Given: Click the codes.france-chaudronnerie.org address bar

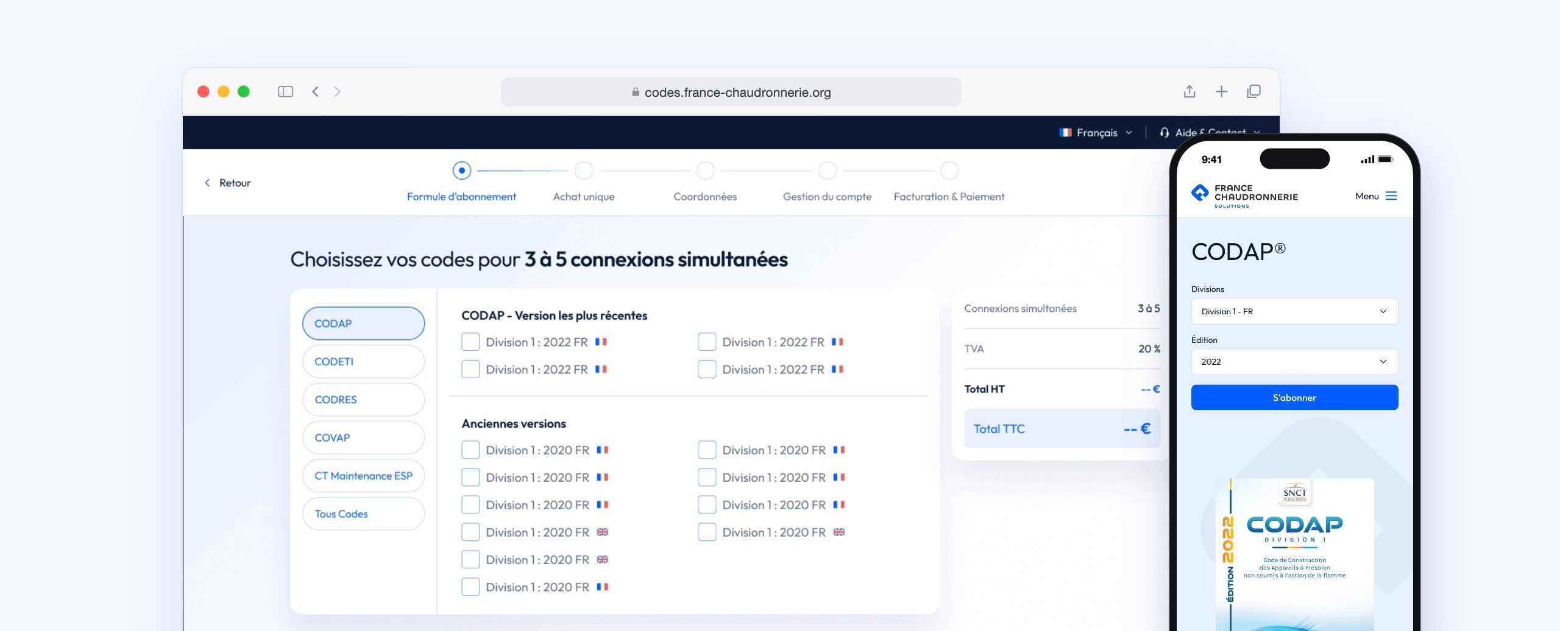Looking at the screenshot, I should pos(731,92).
